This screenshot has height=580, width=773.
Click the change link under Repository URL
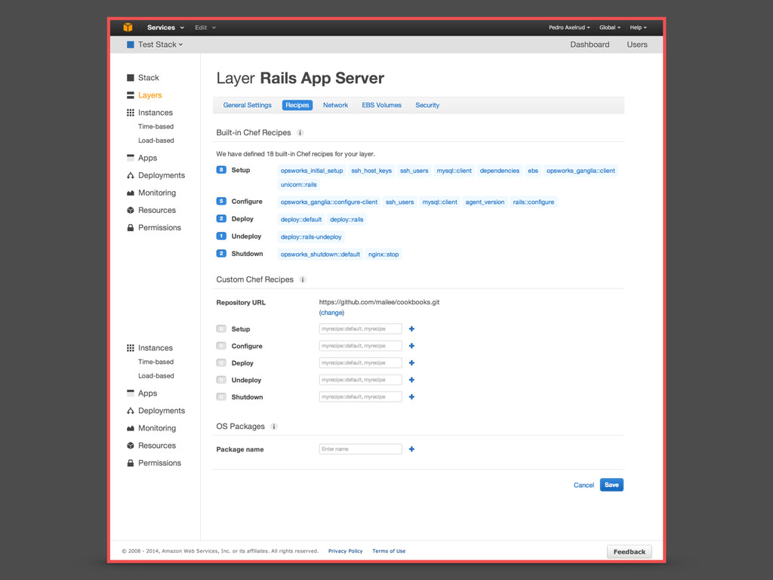pos(331,313)
